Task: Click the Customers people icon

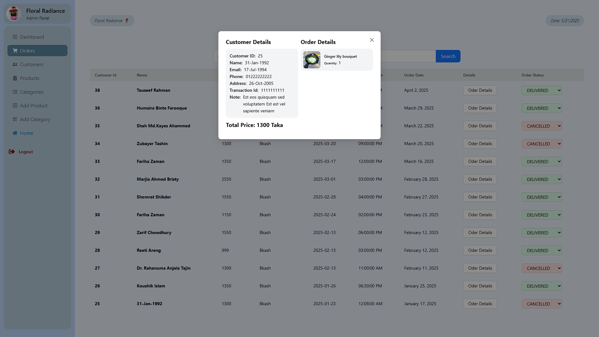Action: pos(15,64)
